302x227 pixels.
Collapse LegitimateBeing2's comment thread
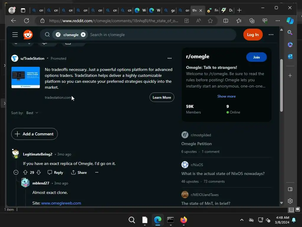(x=16, y=172)
